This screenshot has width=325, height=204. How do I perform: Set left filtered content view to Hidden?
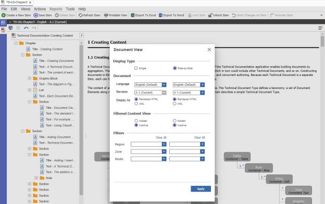pyautogui.click(x=136, y=121)
